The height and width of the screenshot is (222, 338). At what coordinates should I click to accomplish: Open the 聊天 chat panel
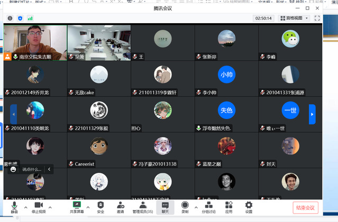(165, 207)
